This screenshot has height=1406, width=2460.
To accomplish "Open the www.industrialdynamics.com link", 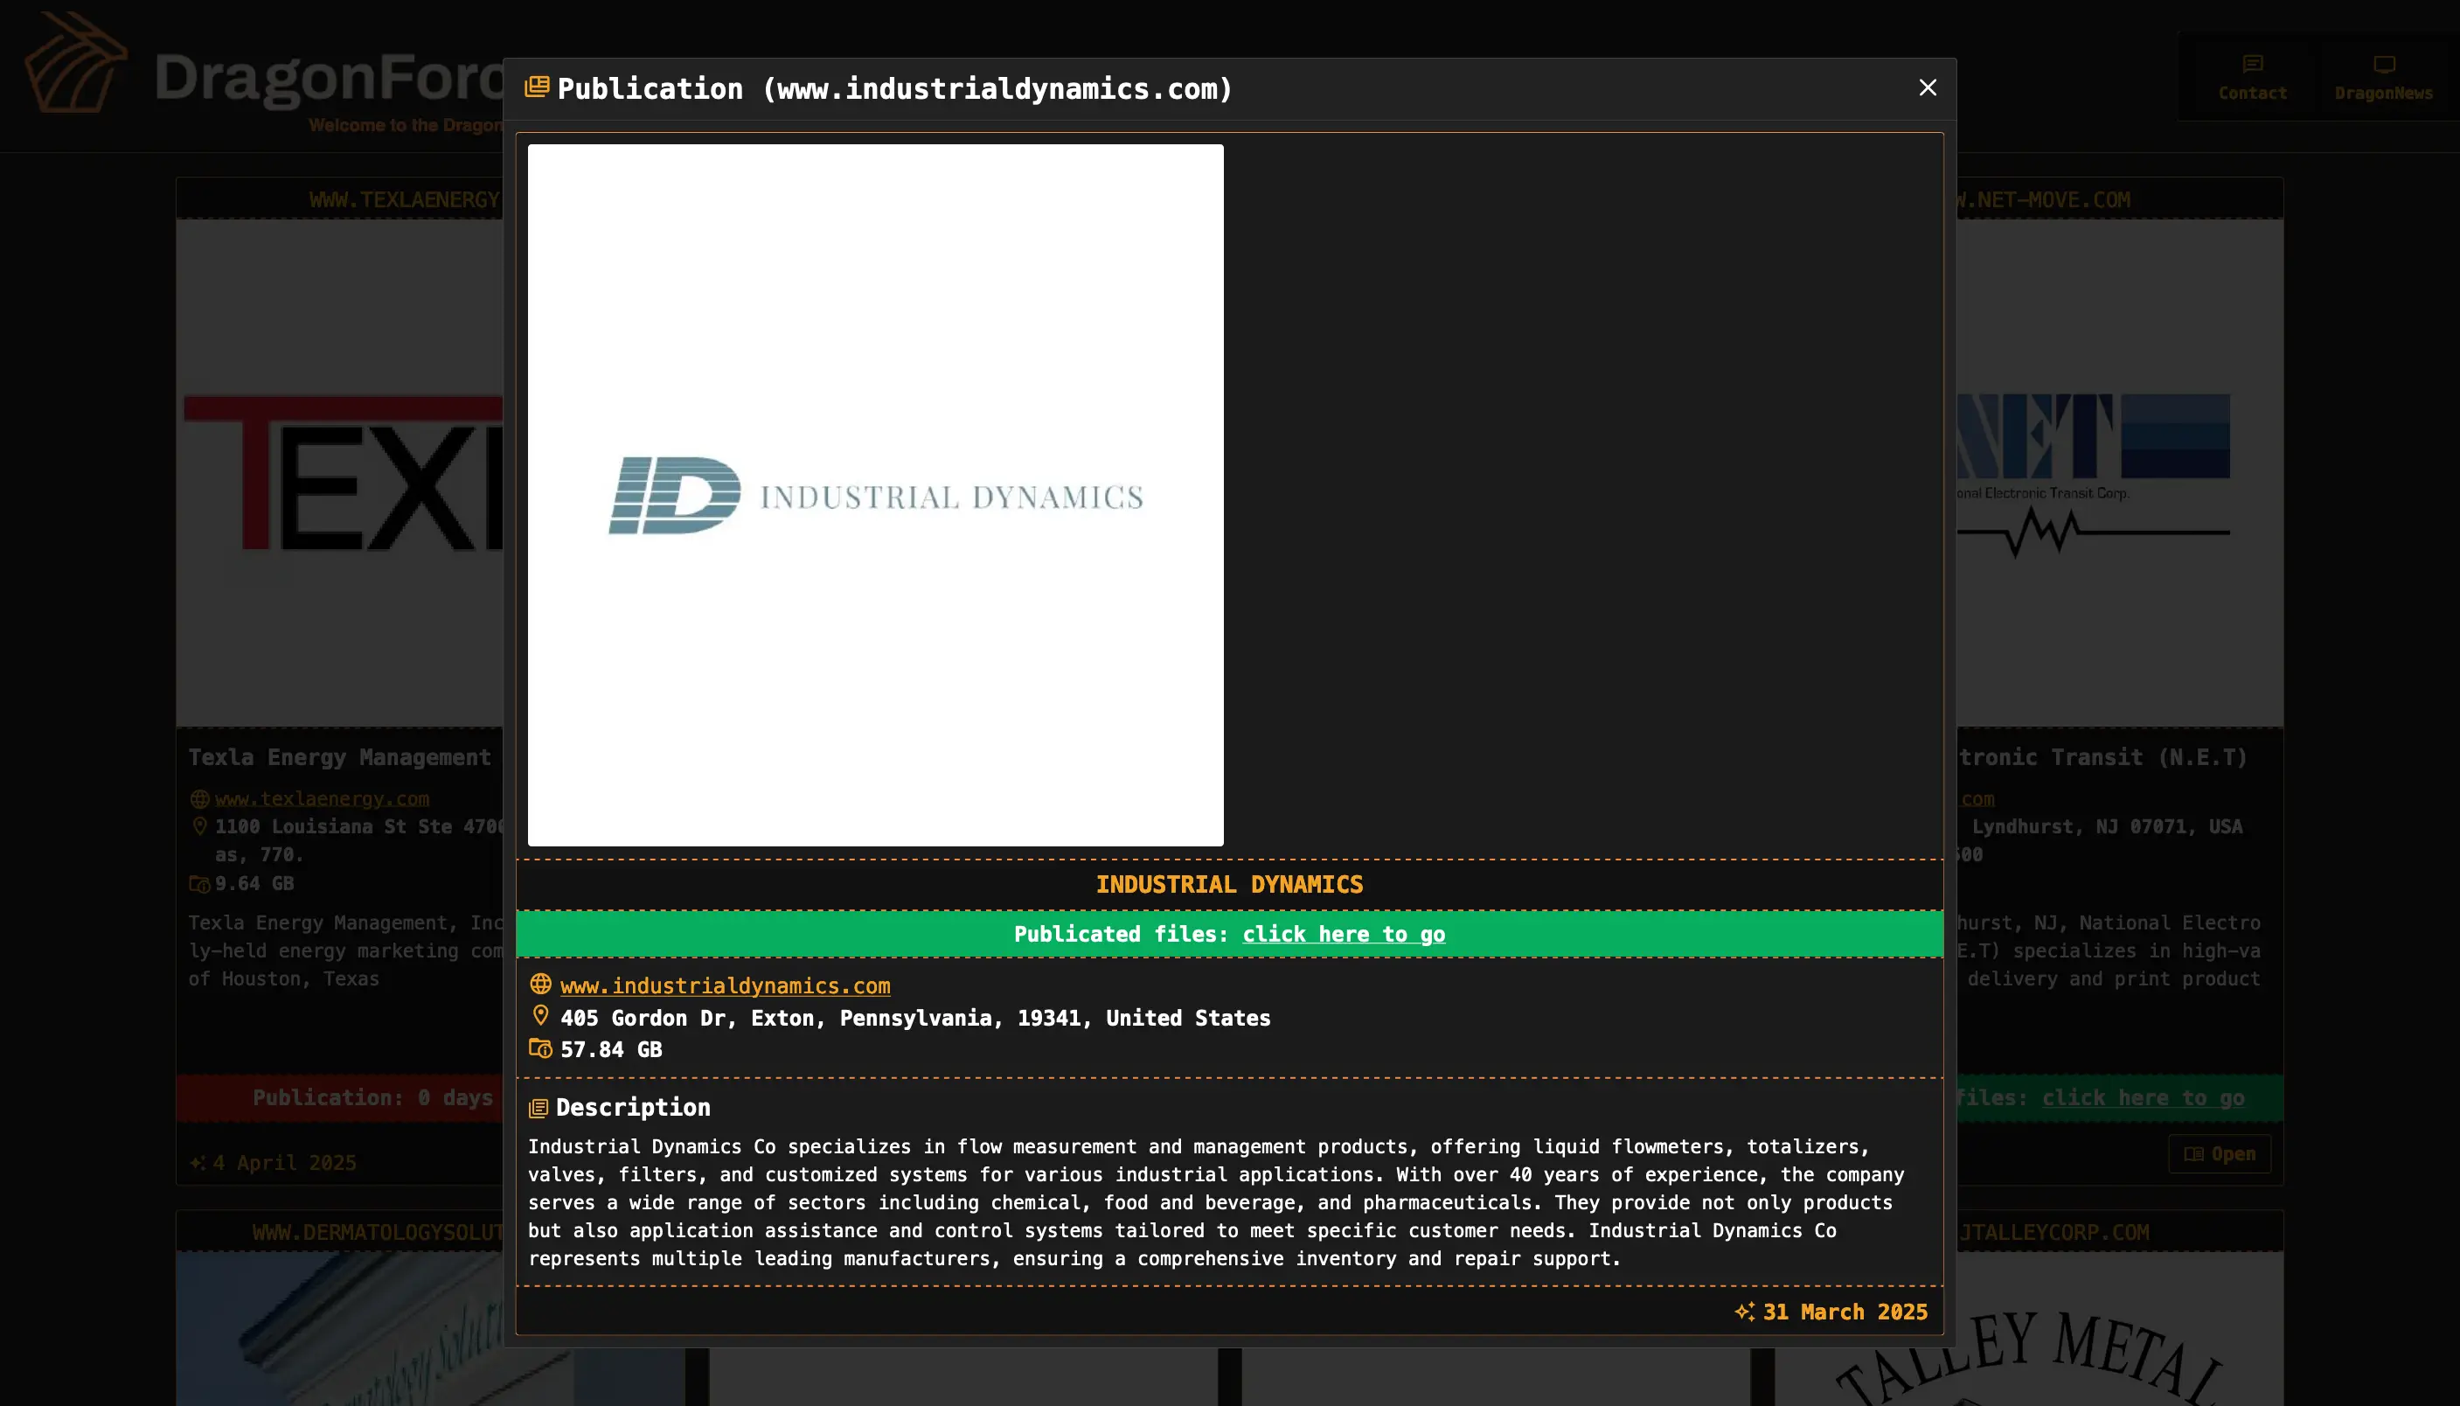I will point(725,986).
